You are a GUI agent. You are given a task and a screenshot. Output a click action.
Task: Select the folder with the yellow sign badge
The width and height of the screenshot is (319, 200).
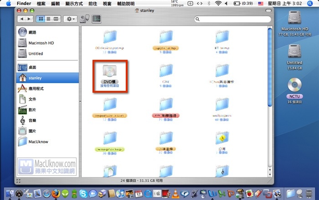pos(222,138)
